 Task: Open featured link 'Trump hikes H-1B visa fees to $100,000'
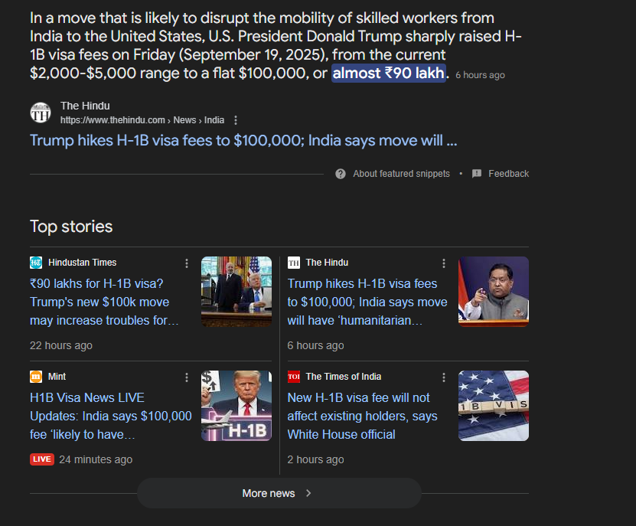[x=243, y=140]
